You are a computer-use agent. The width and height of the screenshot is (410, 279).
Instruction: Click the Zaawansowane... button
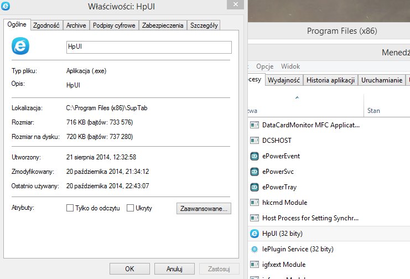[x=204, y=209]
